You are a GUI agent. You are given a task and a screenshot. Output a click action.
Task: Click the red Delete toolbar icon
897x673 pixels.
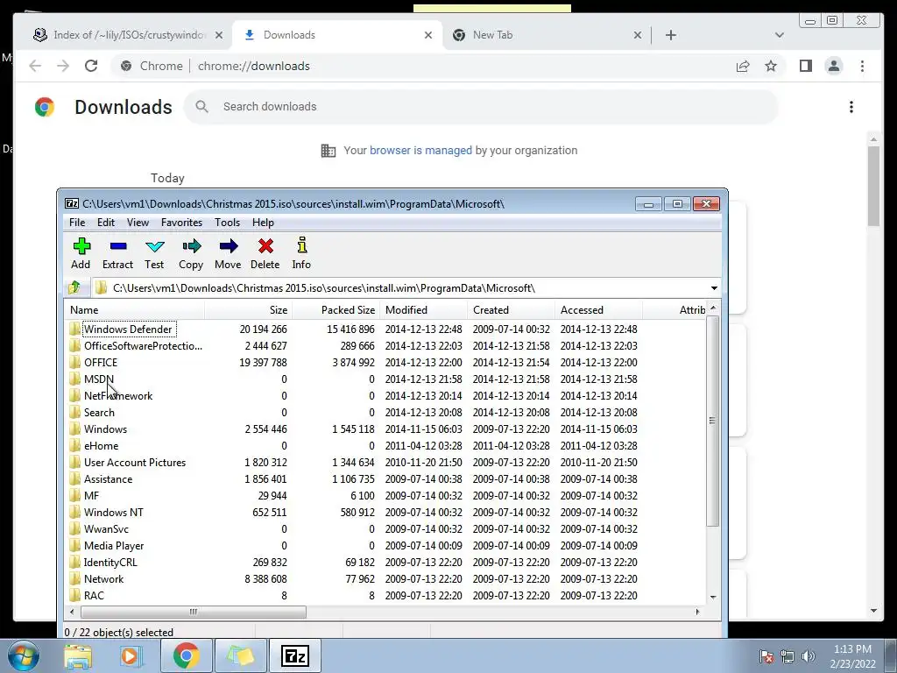pyautogui.click(x=265, y=246)
